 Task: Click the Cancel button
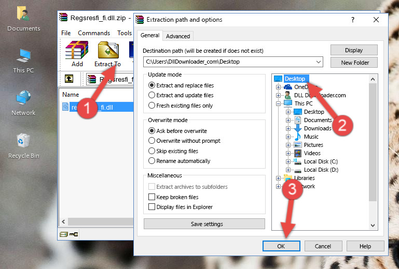323,246
